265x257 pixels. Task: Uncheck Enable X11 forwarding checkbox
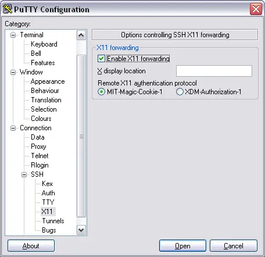pyautogui.click(x=101, y=59)
